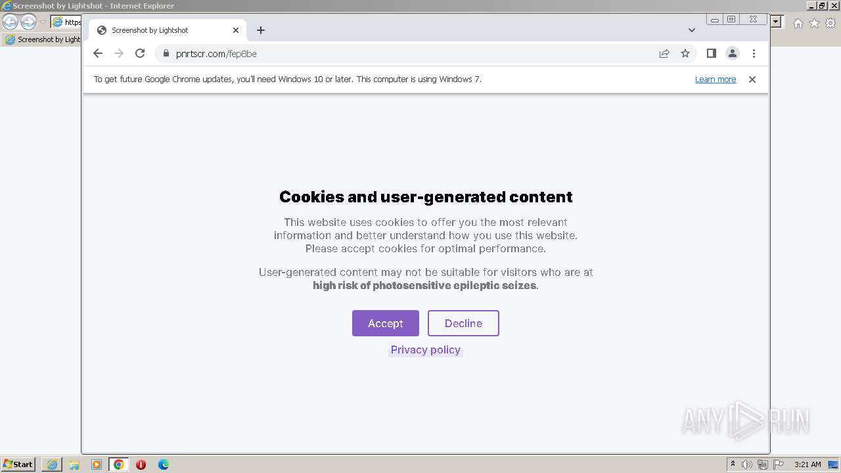Go back in Chrome

pos(98,53)
